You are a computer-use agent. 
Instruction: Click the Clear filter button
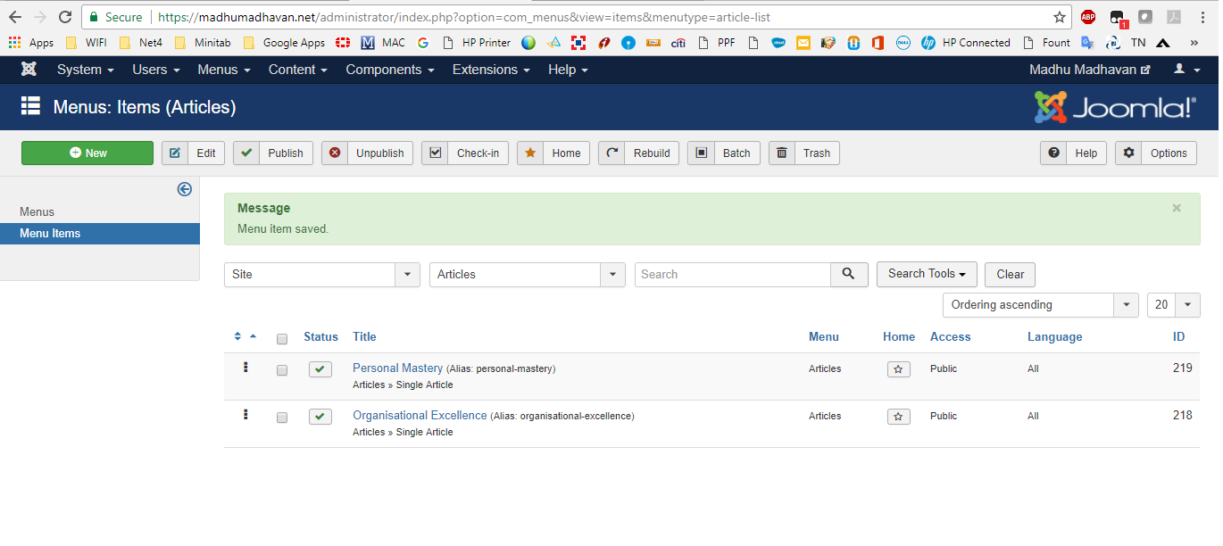coord(1010,274)
